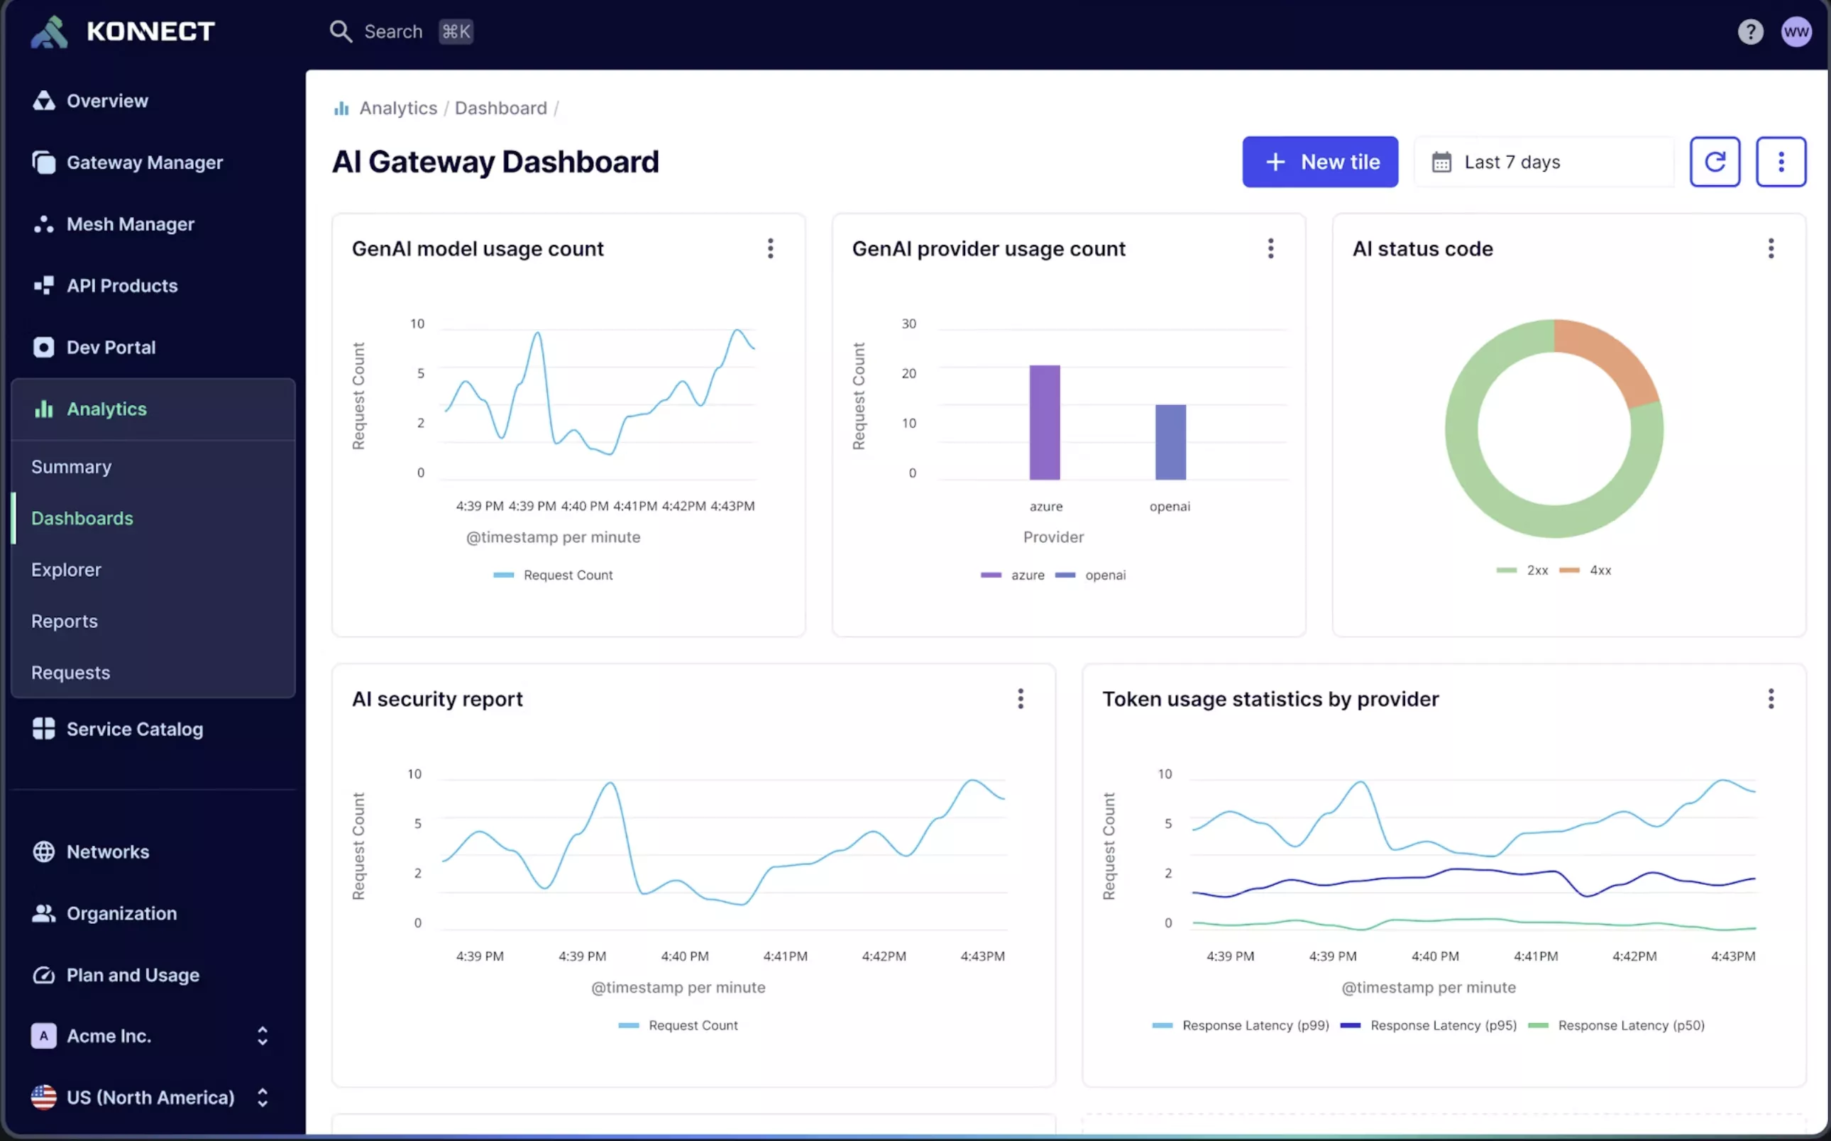Switch to the Summary page under Analytics
This screenshot has height=1141, width=1831.
click(x=72, y=466)
